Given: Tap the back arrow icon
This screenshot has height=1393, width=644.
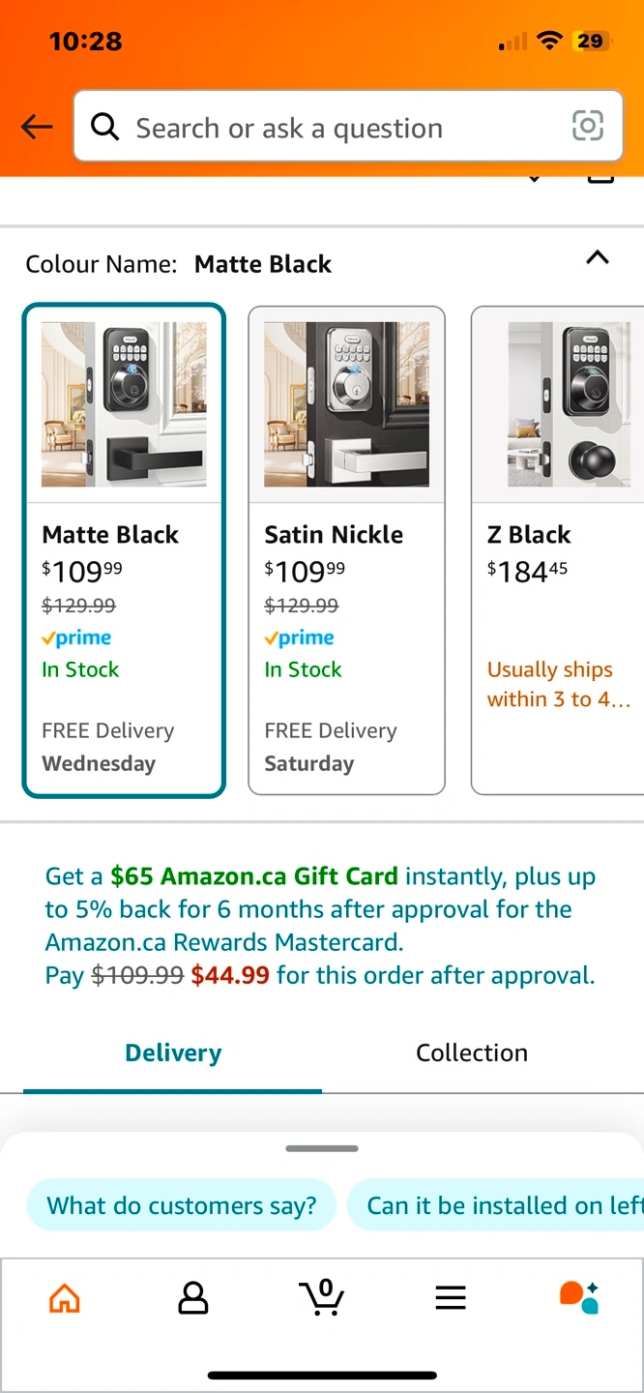Looking at the screenshot, I should point(37,127).
